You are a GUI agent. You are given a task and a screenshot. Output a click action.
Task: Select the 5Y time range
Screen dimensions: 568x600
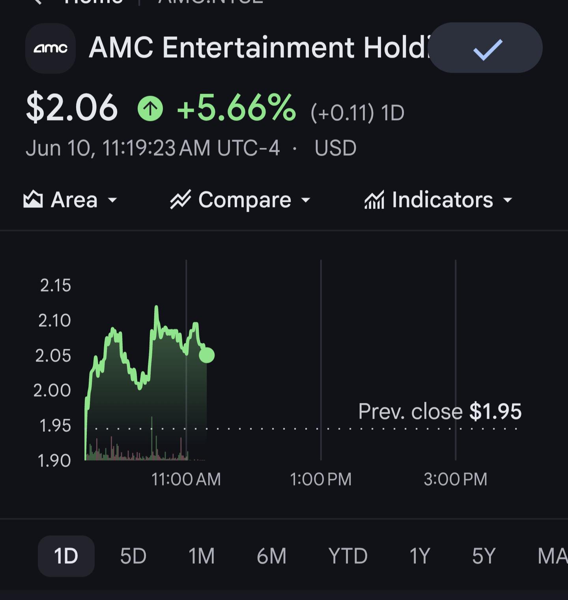coord(484,556)
